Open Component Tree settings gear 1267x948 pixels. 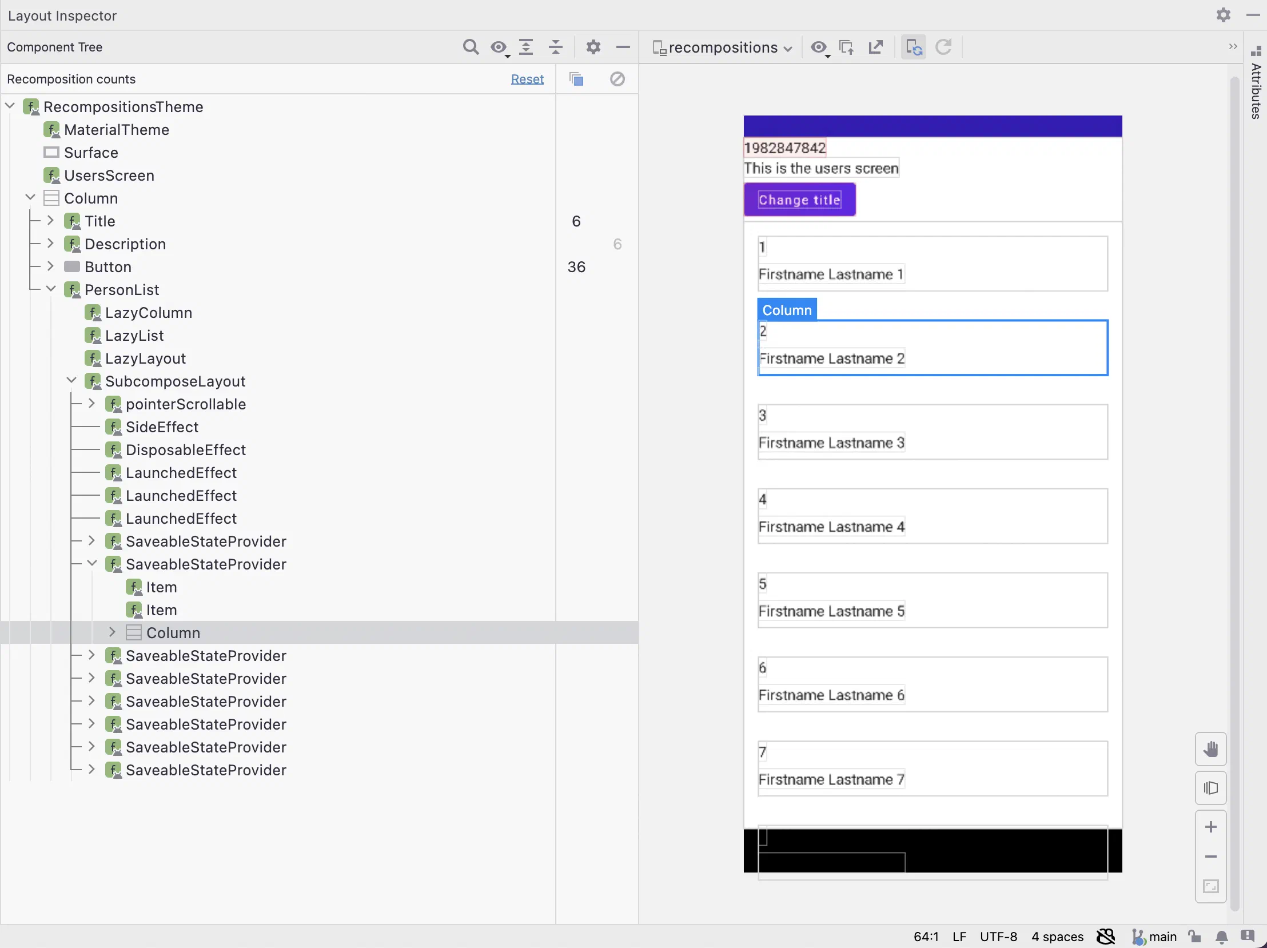click(x=593, y=47)
